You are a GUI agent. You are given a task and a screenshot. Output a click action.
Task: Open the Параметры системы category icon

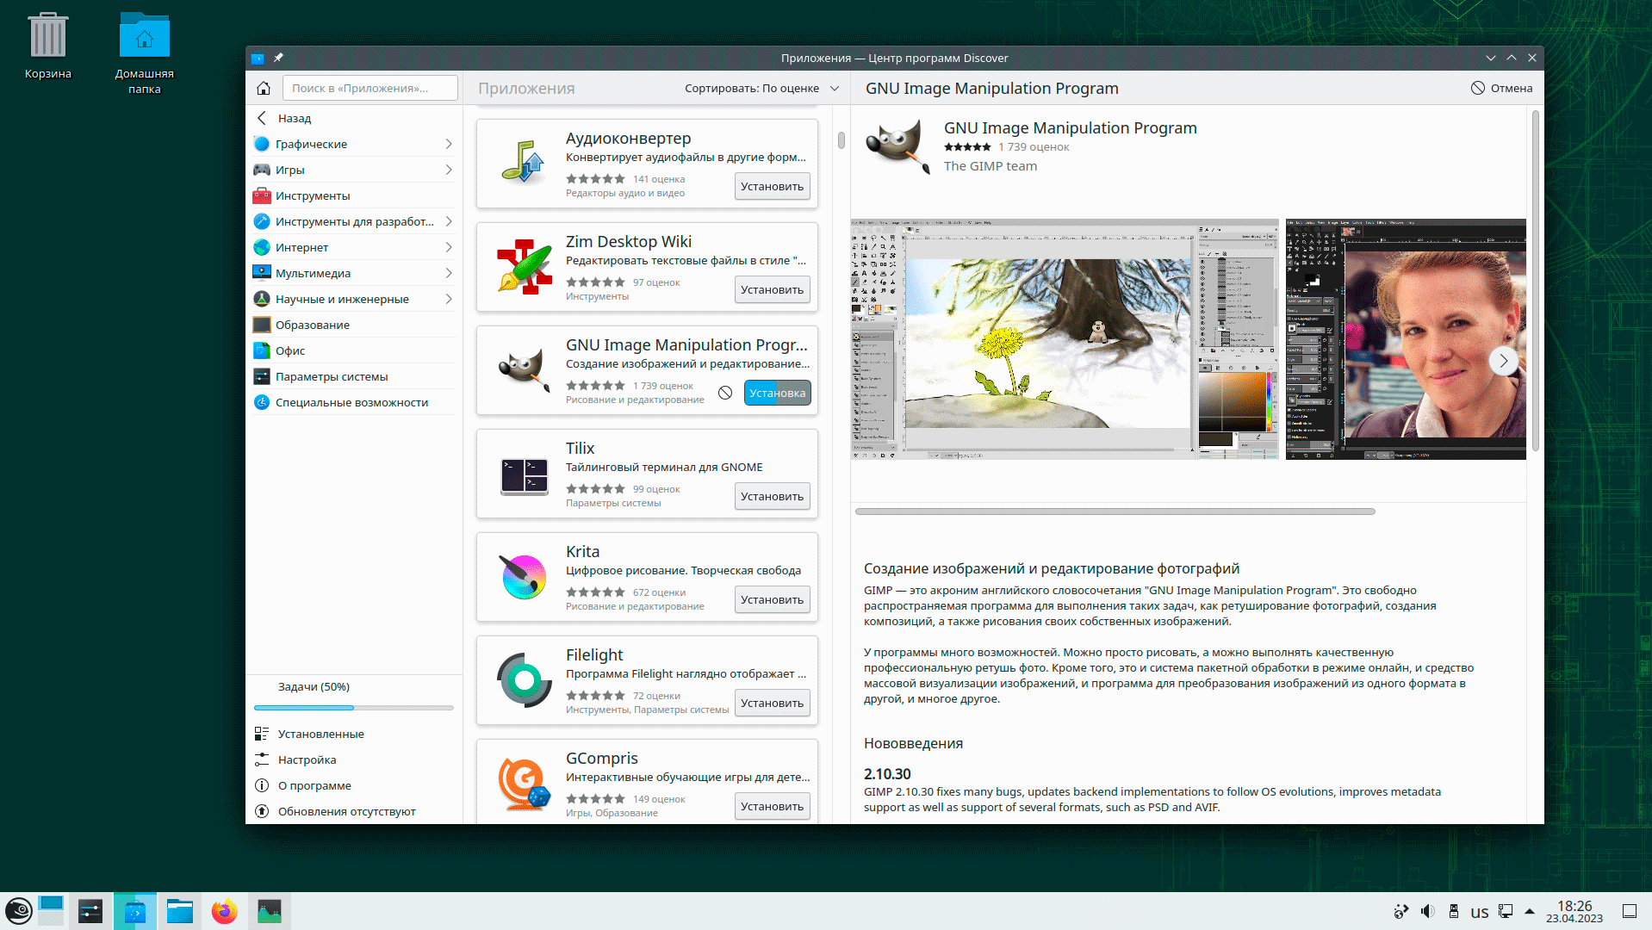pos(262,376)
